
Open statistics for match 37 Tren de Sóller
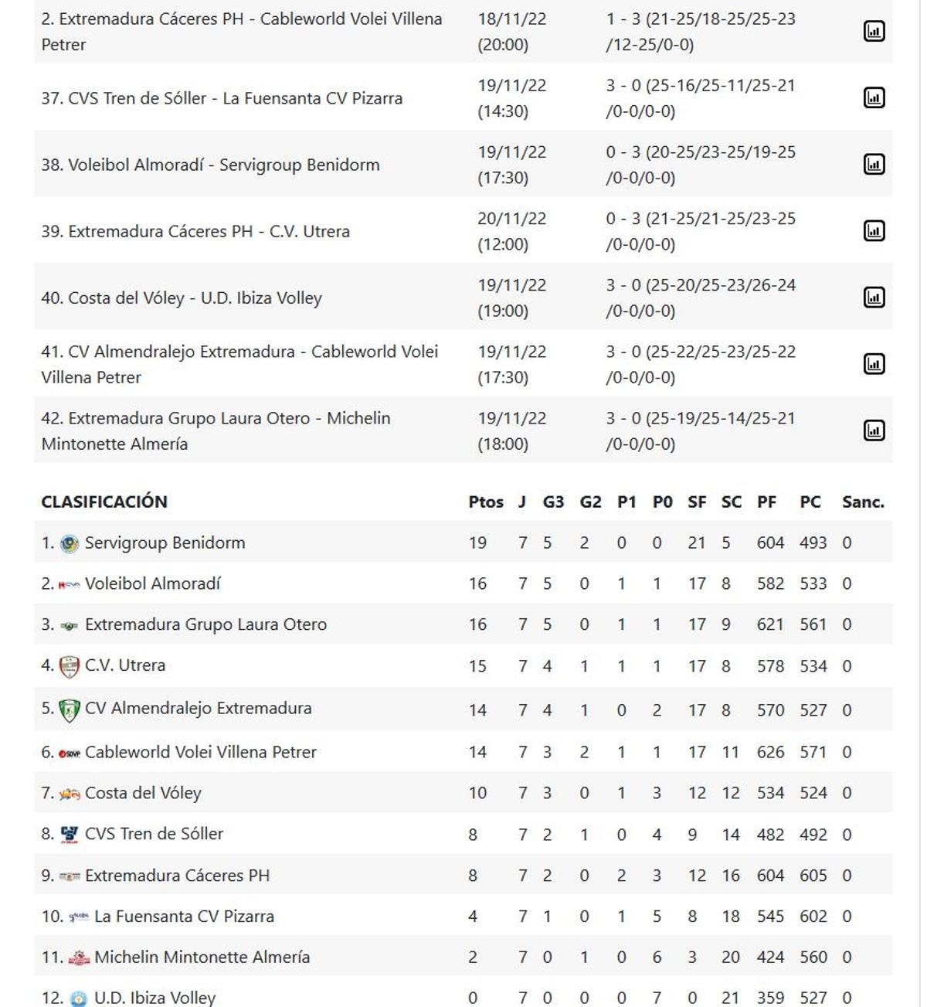(x=874, y=98)
